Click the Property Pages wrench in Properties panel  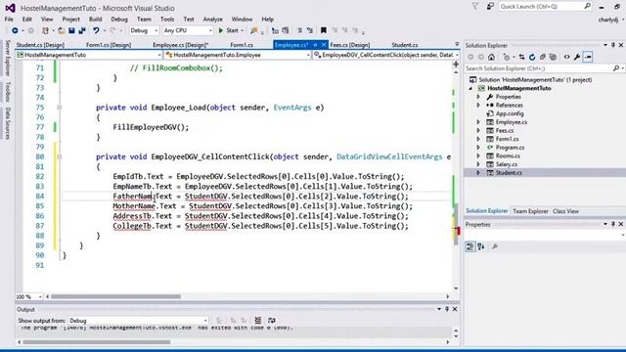(x=495, y=246)
